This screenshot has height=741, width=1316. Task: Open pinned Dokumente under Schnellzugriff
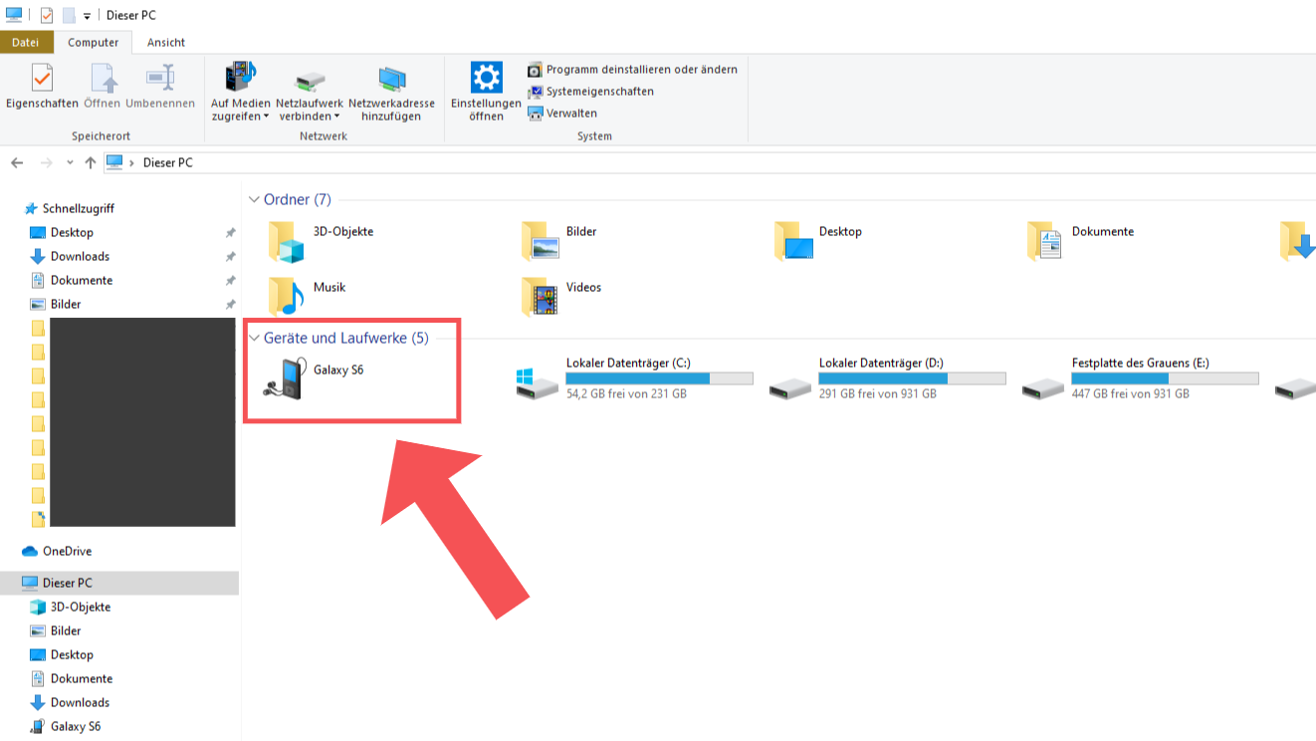tap(82, 281)
